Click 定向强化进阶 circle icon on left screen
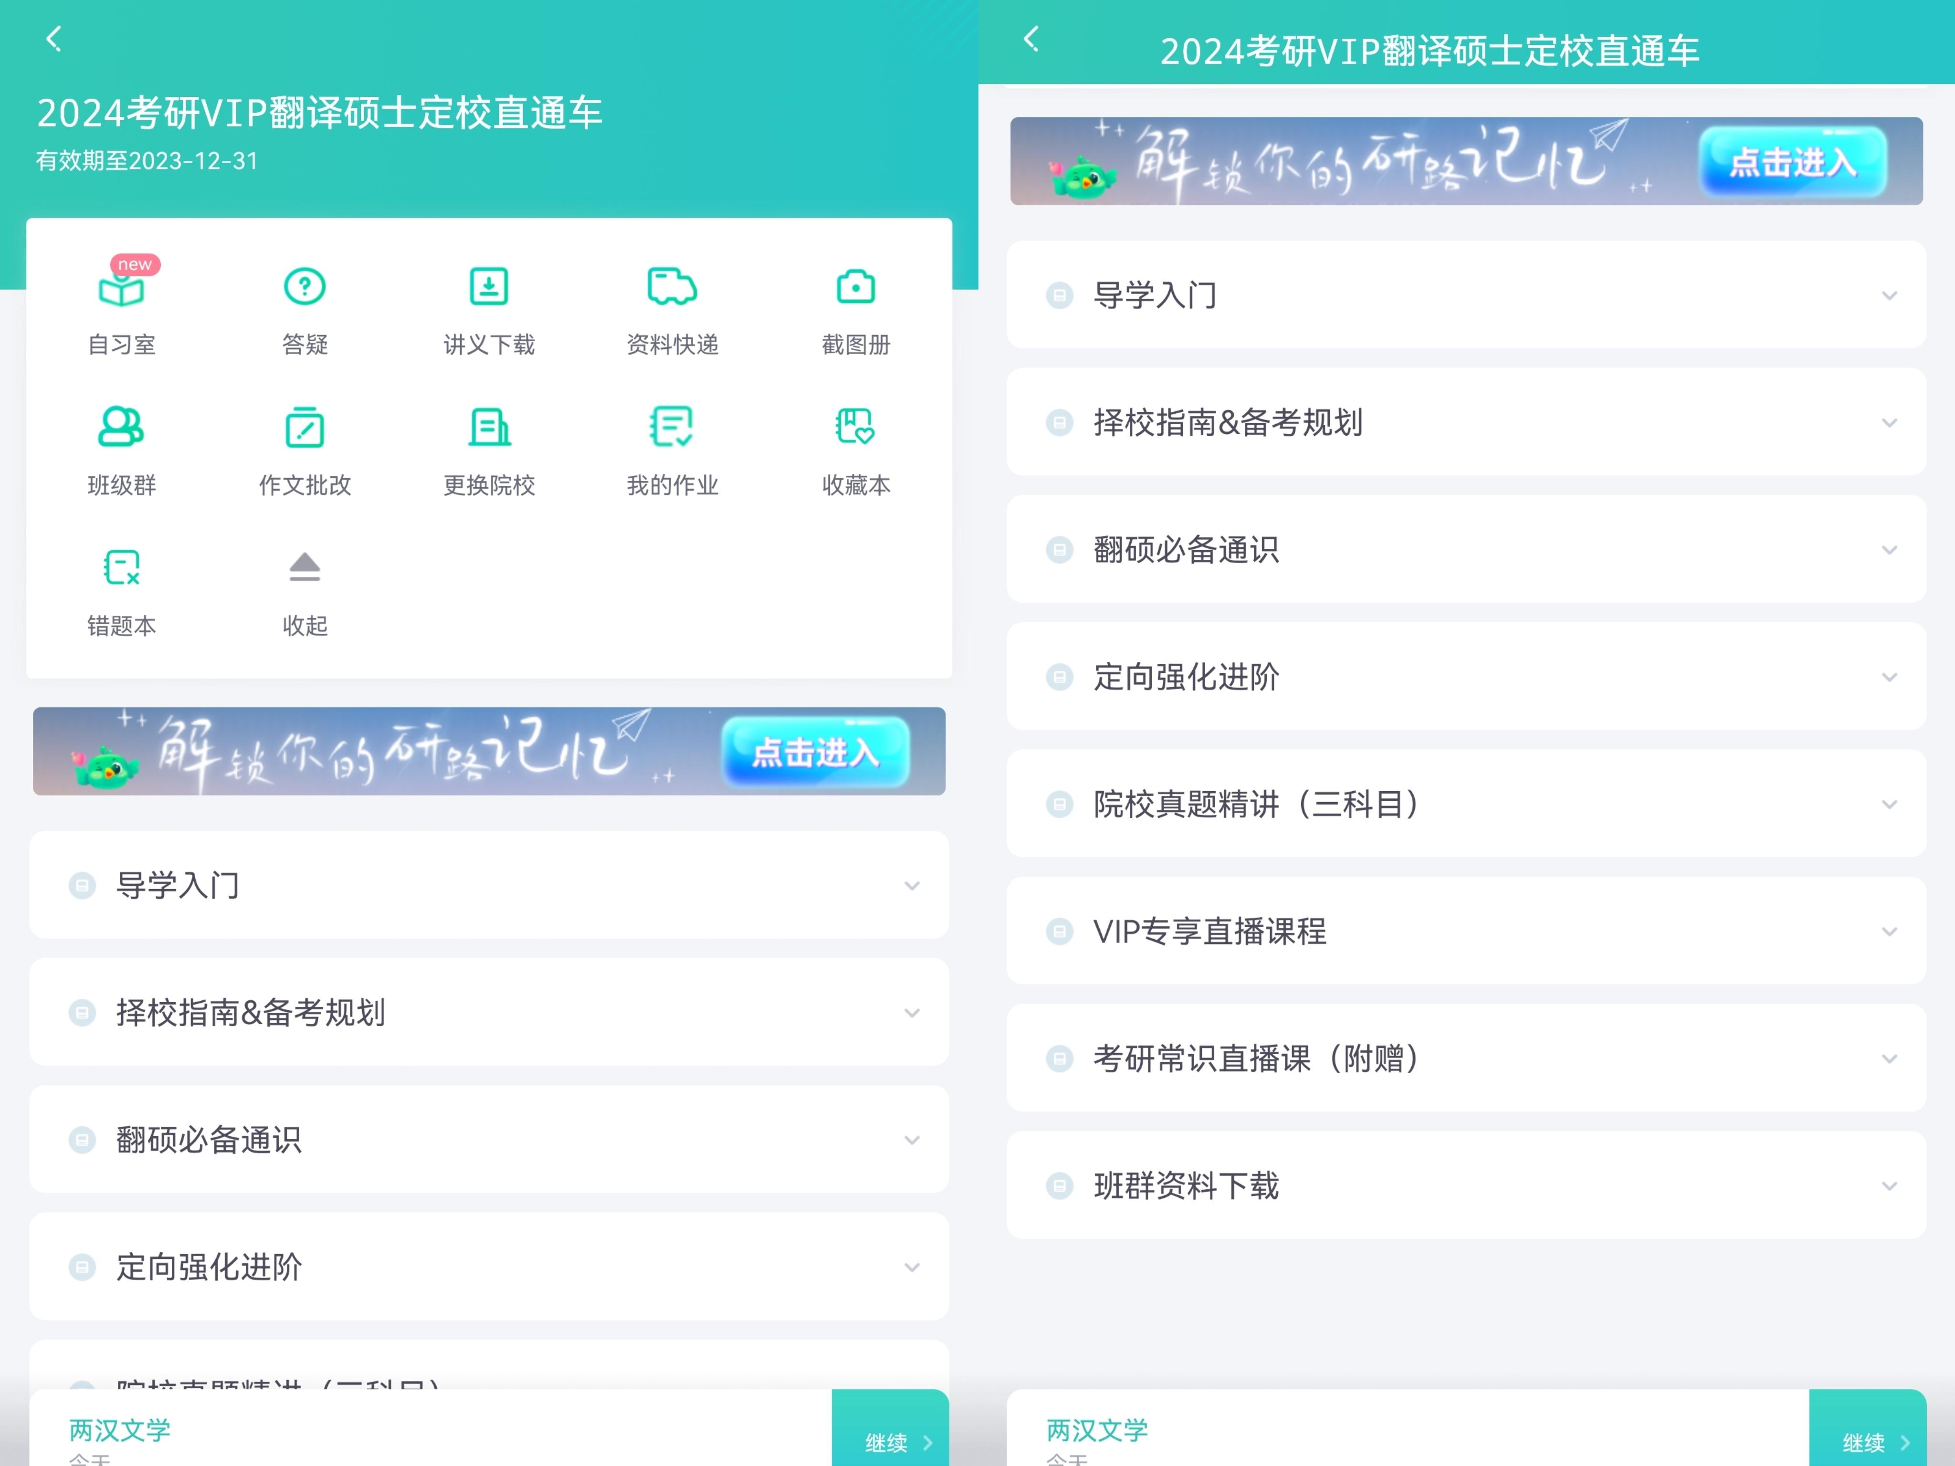1955x1466 pixels. [82, 1267]
